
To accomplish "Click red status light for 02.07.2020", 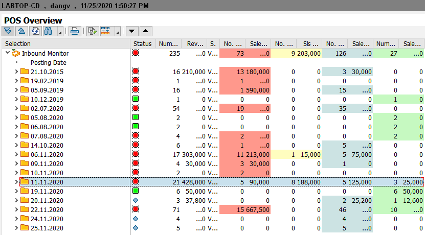I will pyautogui.click(x=136, y=108).
